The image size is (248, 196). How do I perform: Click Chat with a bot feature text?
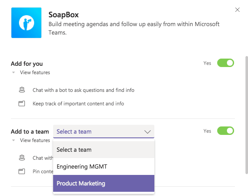coord(84,90)
